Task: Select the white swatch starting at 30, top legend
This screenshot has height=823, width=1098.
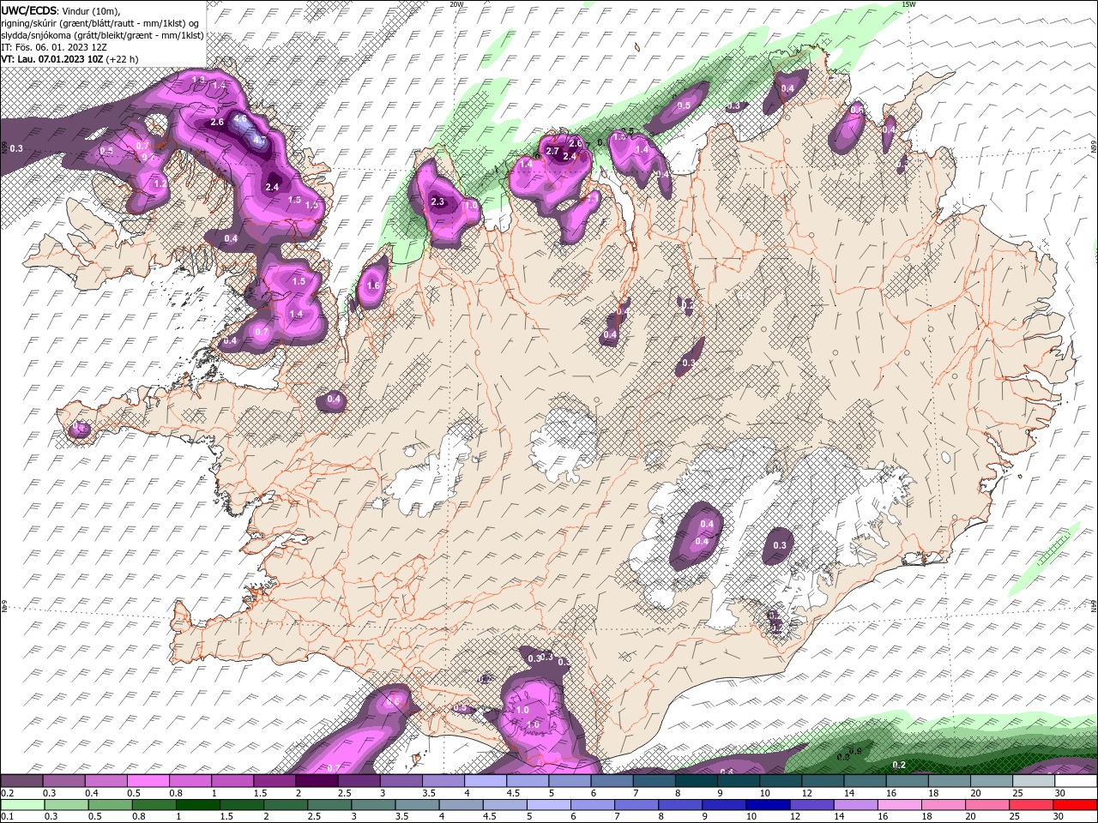Action: [x=1074, y=780]
